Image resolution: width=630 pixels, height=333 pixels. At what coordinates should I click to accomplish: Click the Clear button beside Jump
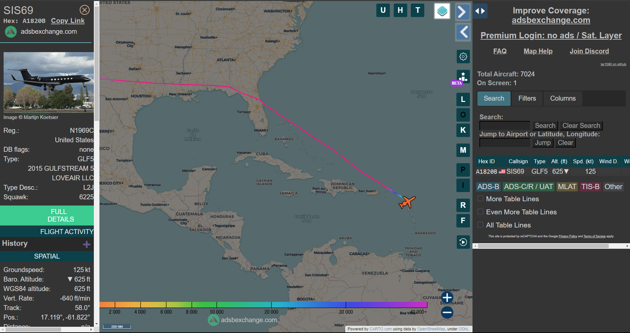[x=565, y=143]
